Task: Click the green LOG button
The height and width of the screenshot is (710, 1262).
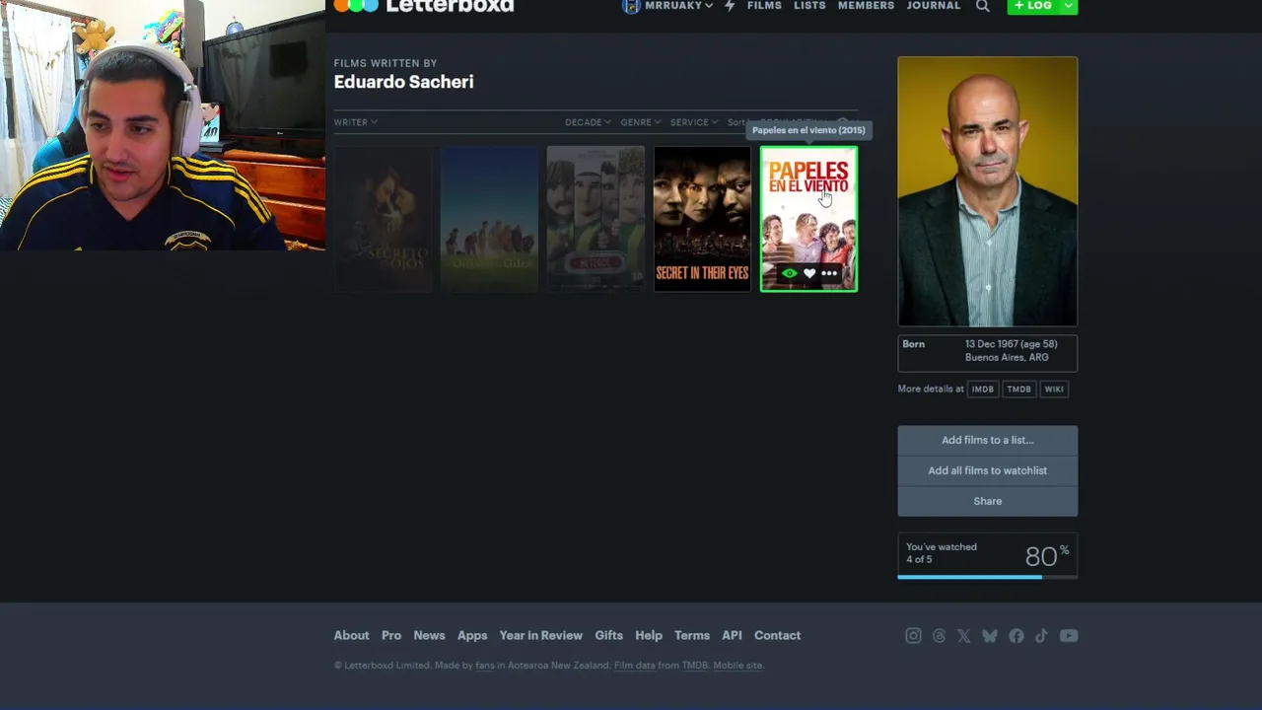Action: [1033, 6]
